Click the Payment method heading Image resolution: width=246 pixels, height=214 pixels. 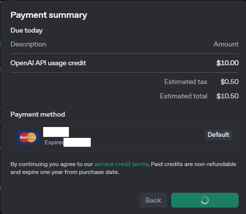(x=38, y=114)
